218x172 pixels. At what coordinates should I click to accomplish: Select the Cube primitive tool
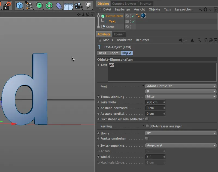[20, 5]
